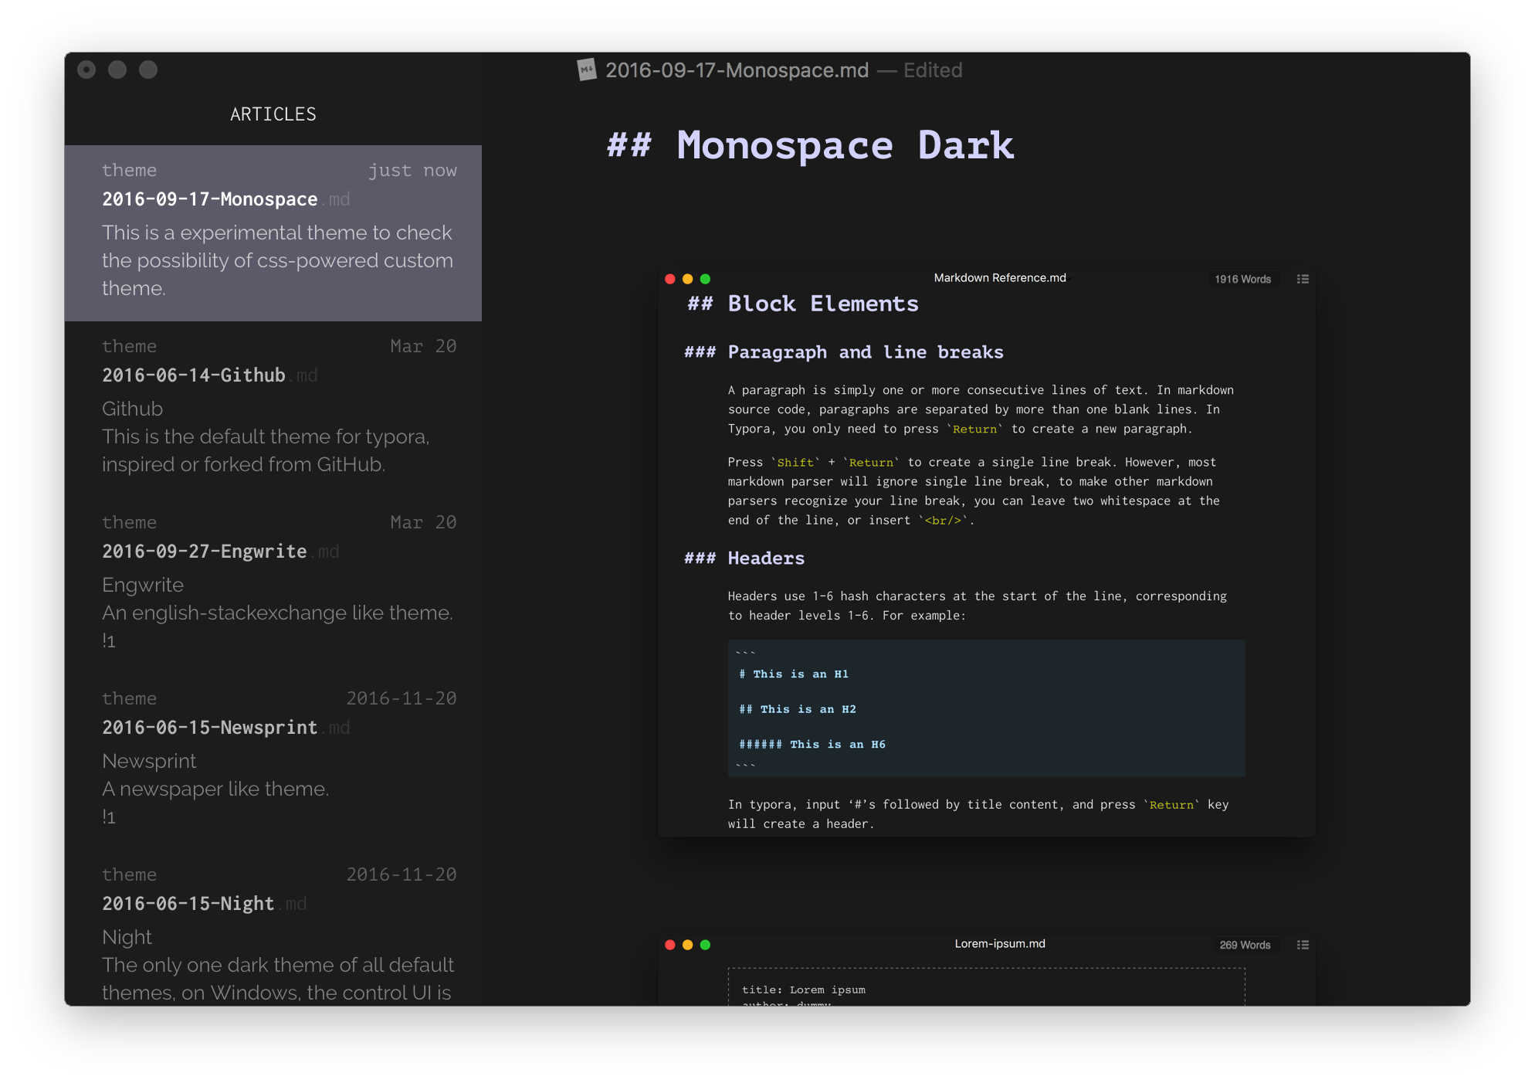Click the 2016-11-20 date on Newsprint item
The width and height of the screenshot is (1535, 1083).
point(402,698)
